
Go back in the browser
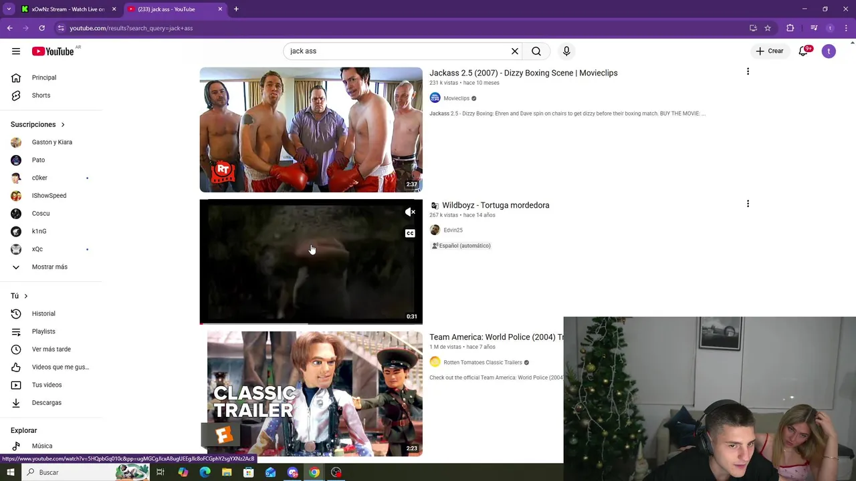[9, 28]
